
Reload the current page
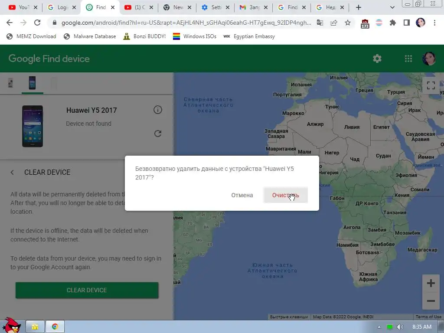37,23
